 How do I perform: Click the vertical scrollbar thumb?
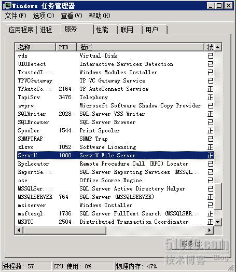coord(218,196)
